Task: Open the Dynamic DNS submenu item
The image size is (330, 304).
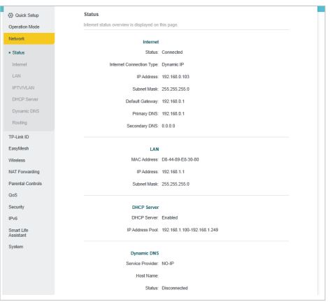Action: click(25, 111)
